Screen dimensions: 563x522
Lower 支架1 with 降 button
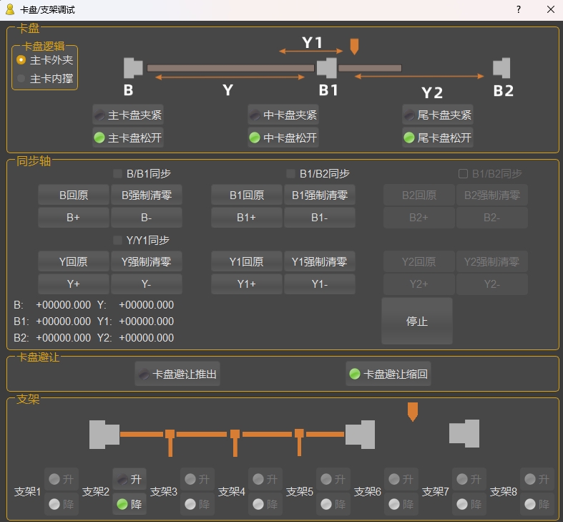coord(62,504)
